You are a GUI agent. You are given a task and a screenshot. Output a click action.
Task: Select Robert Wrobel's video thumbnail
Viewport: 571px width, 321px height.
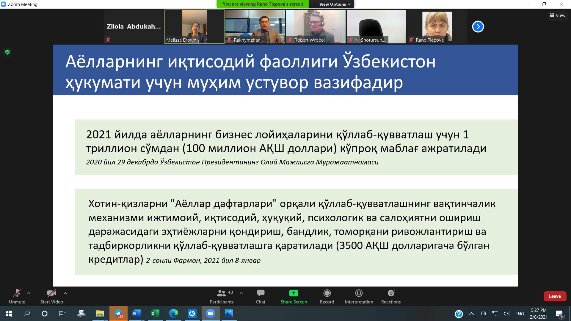point(316,27)
